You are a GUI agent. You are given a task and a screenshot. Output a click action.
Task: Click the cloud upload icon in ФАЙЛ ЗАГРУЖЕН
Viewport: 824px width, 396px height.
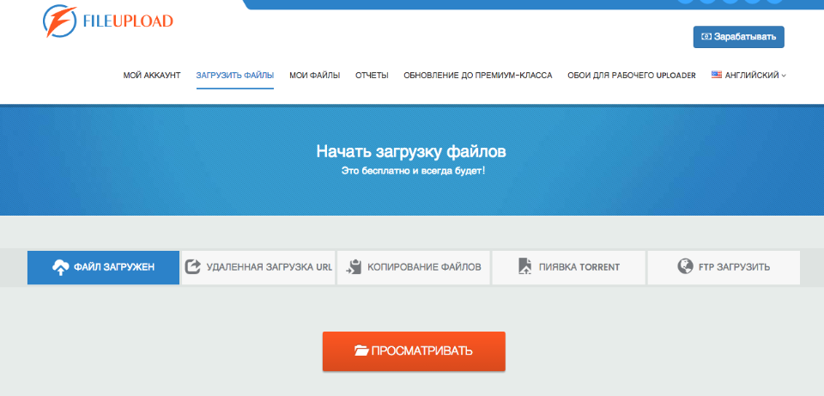click(x=61, y=267)
